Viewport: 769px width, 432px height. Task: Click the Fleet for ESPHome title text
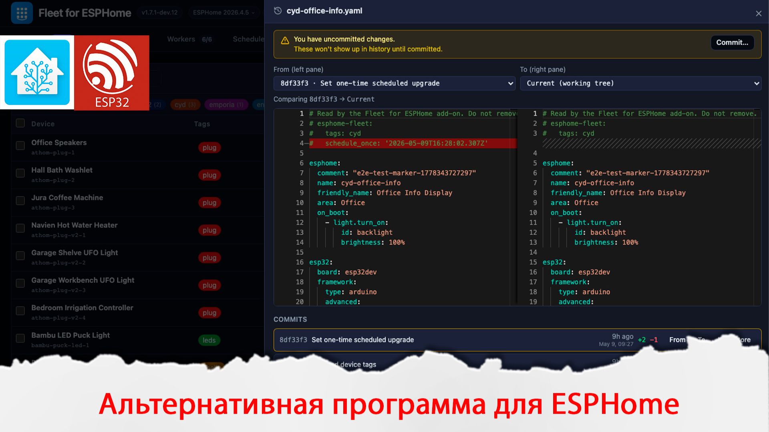click(x=85, y=13)
